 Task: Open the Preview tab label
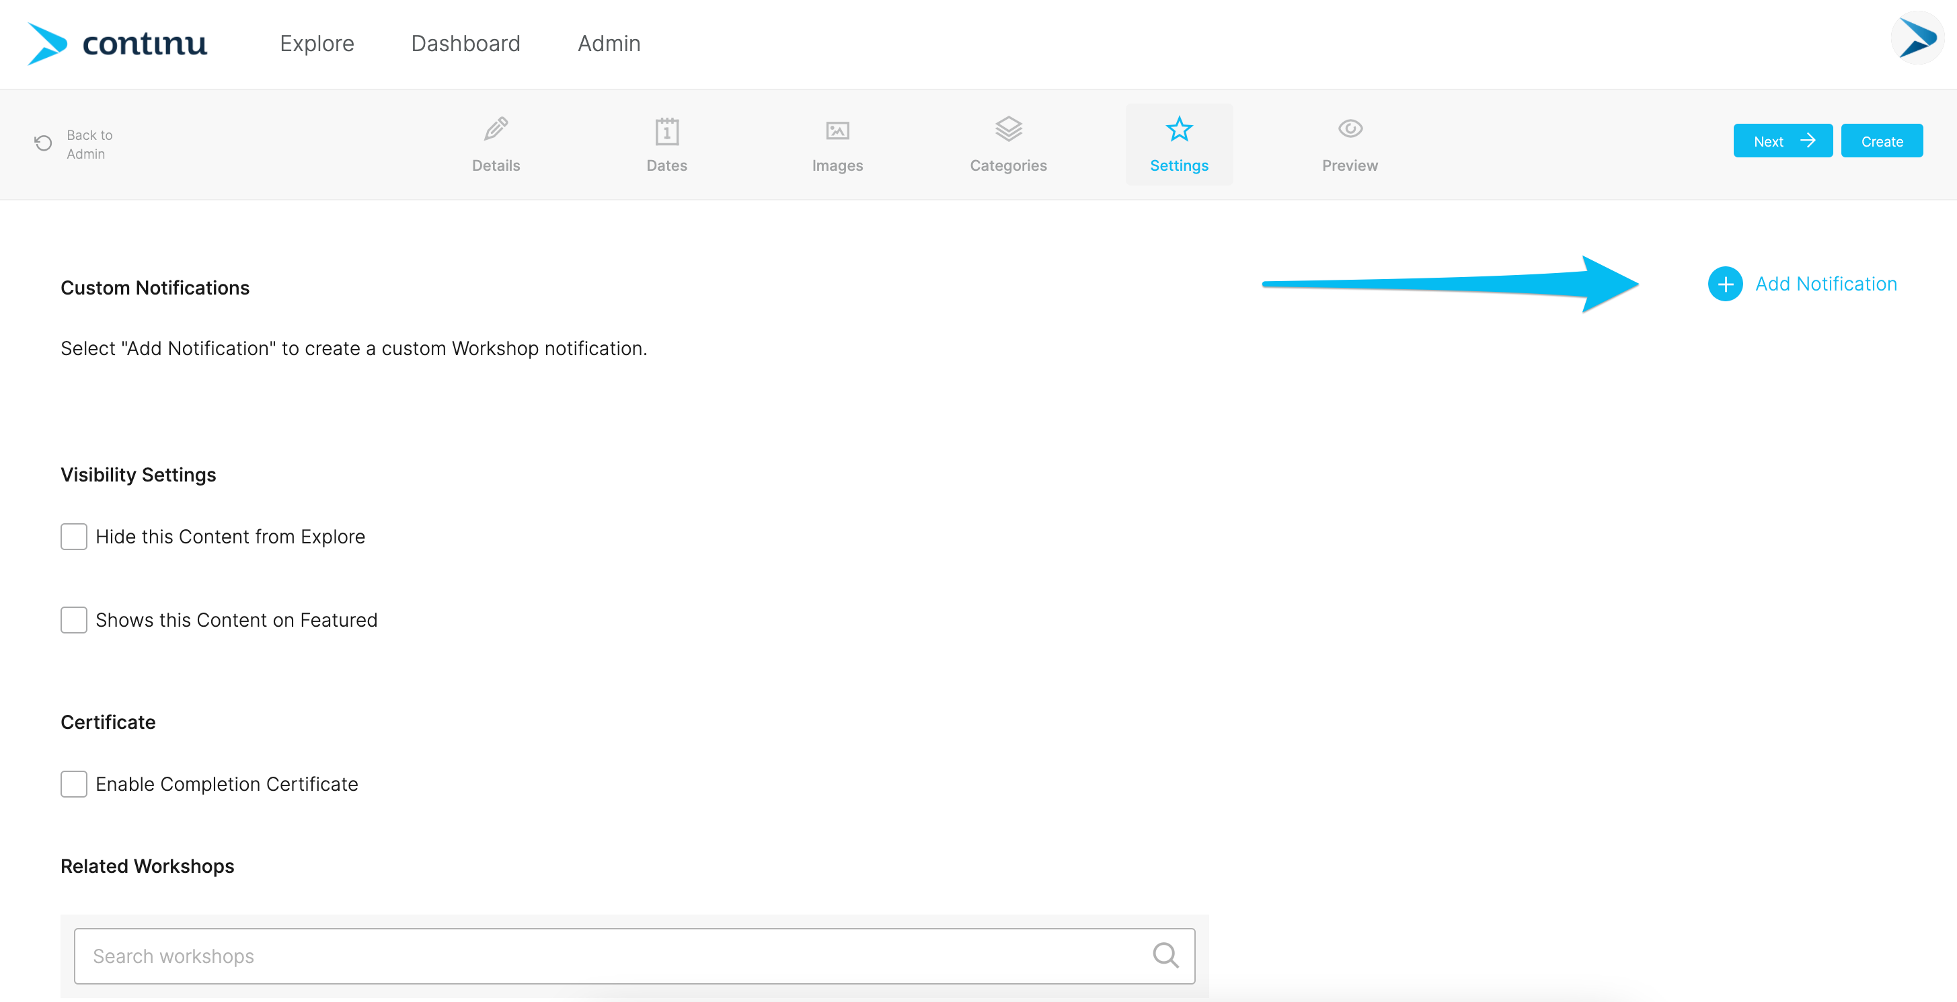coord(1349,165)
